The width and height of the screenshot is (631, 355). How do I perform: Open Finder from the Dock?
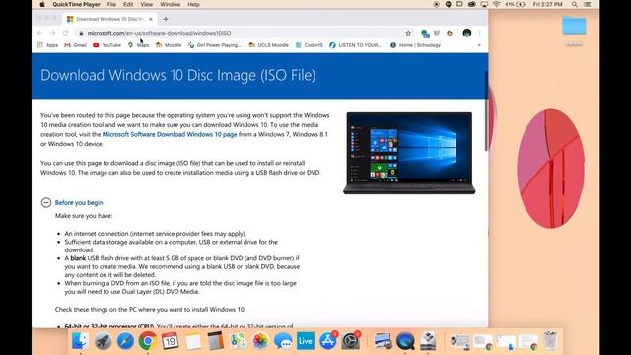(x=81, y=341)
